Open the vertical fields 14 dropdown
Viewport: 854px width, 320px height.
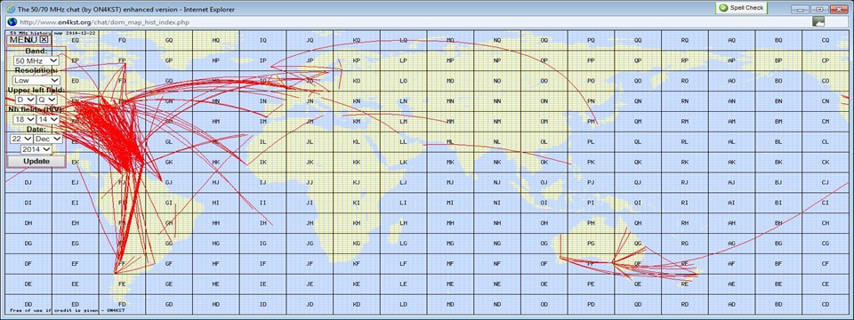click(48, 119)
